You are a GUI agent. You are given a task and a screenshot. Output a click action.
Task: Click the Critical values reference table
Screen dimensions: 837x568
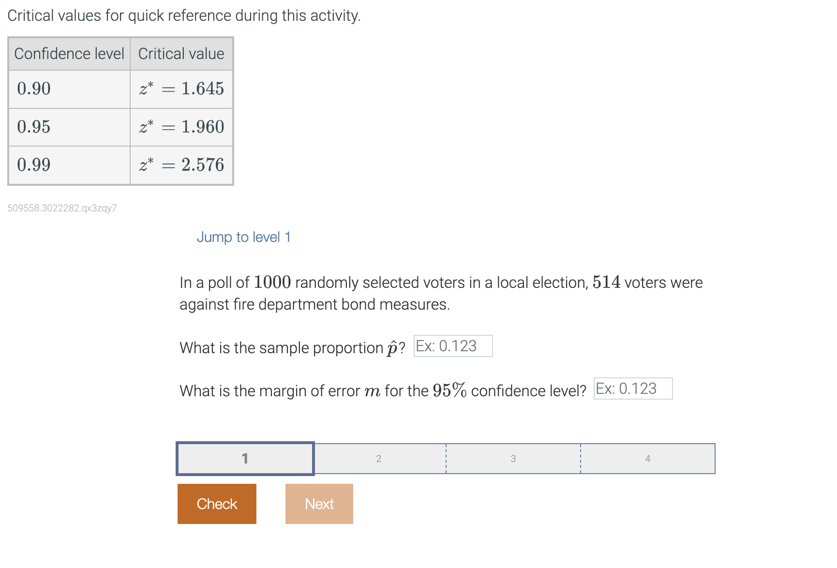point(120,110)
